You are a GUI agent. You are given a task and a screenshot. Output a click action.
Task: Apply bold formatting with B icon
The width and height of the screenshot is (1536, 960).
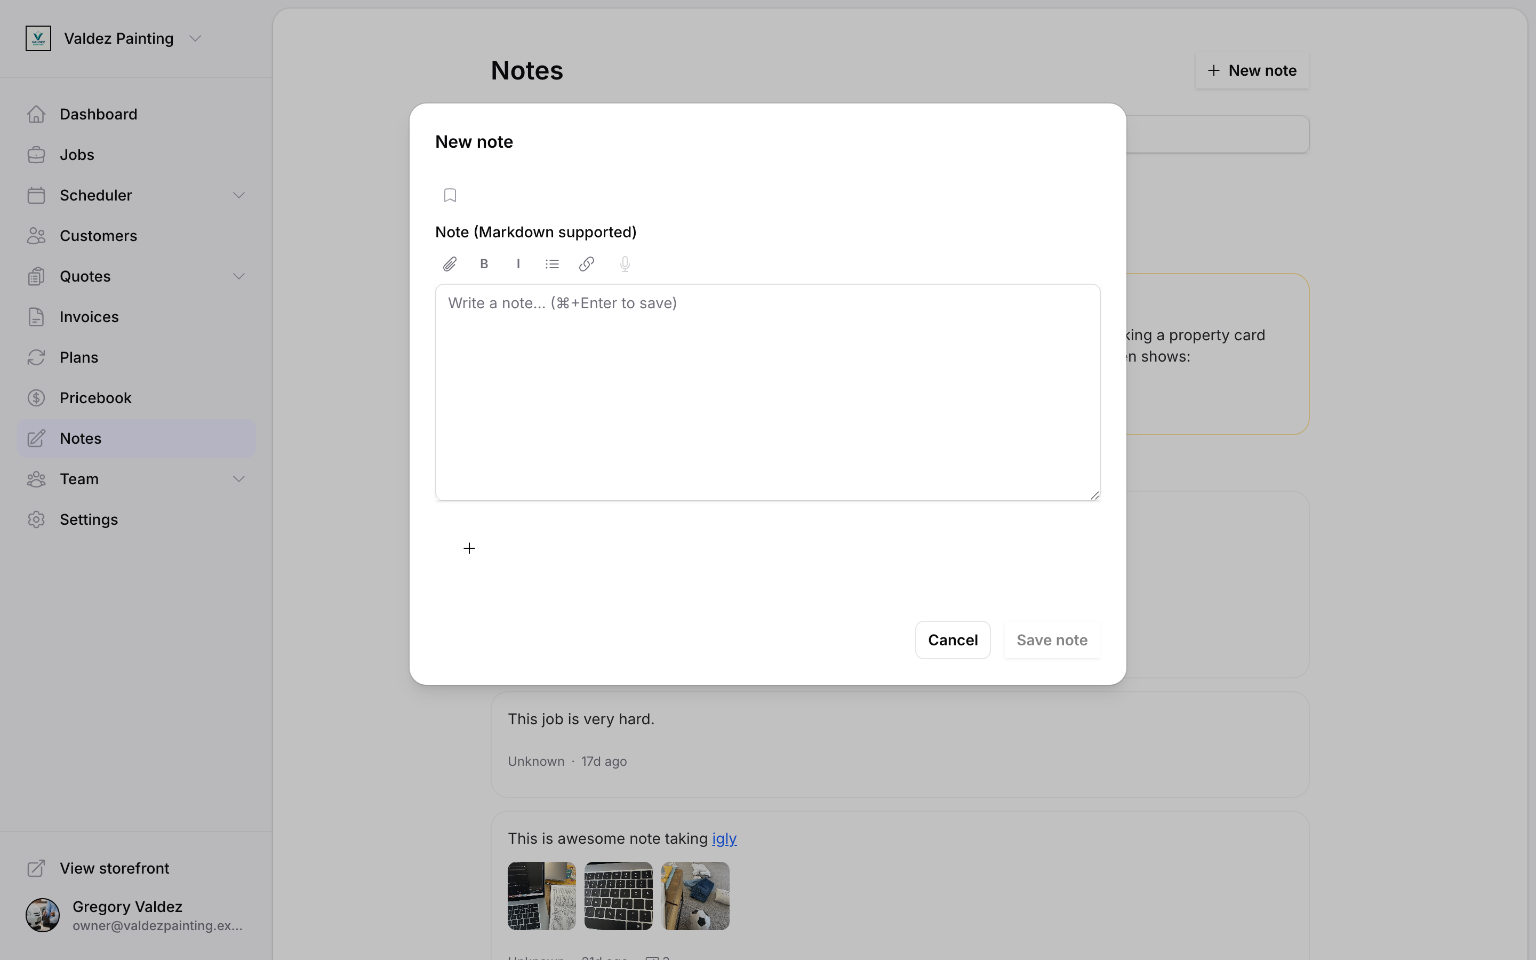(x=484, y=264)
